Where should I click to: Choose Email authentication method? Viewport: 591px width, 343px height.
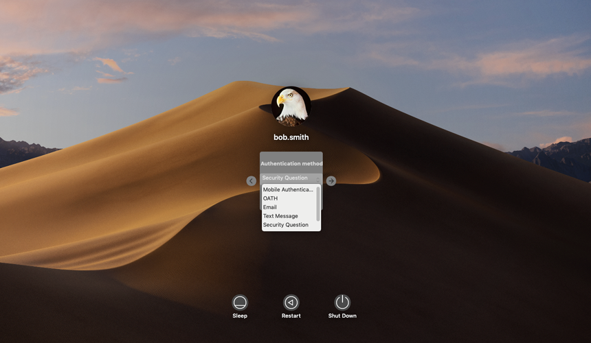tap(289, 207)
